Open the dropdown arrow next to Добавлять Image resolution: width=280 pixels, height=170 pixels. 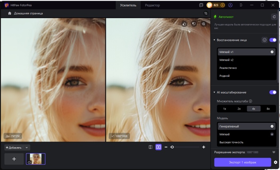coord(27,148)
